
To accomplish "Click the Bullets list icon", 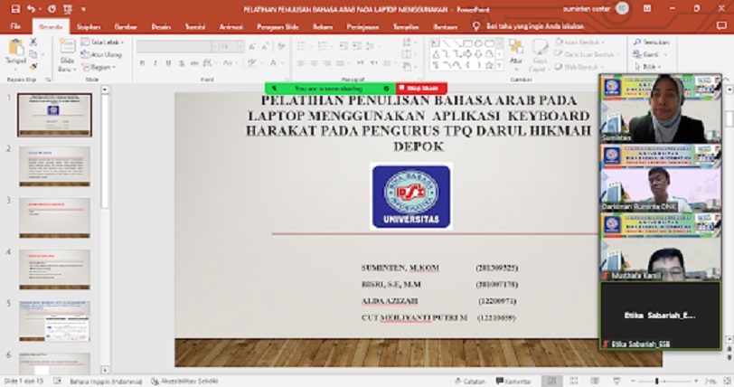I will click(x=302, y=46).
